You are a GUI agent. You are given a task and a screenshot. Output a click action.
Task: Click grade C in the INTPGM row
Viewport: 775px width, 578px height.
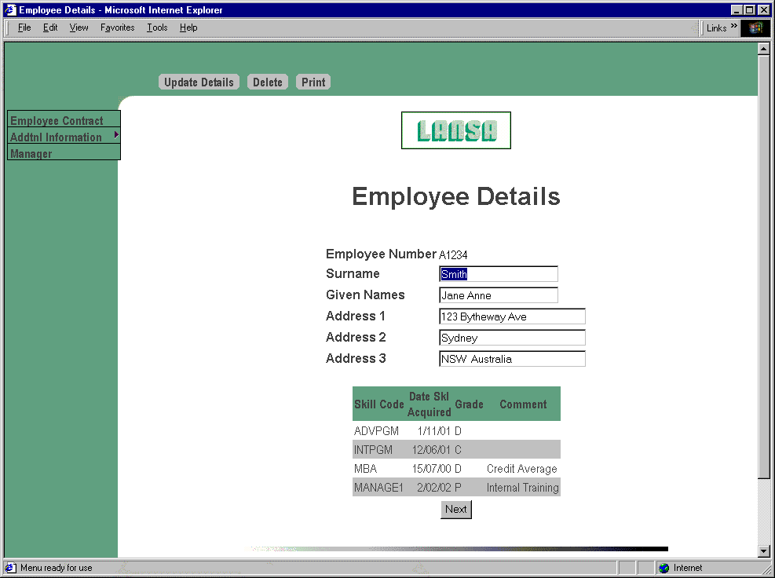coord(458,450)
